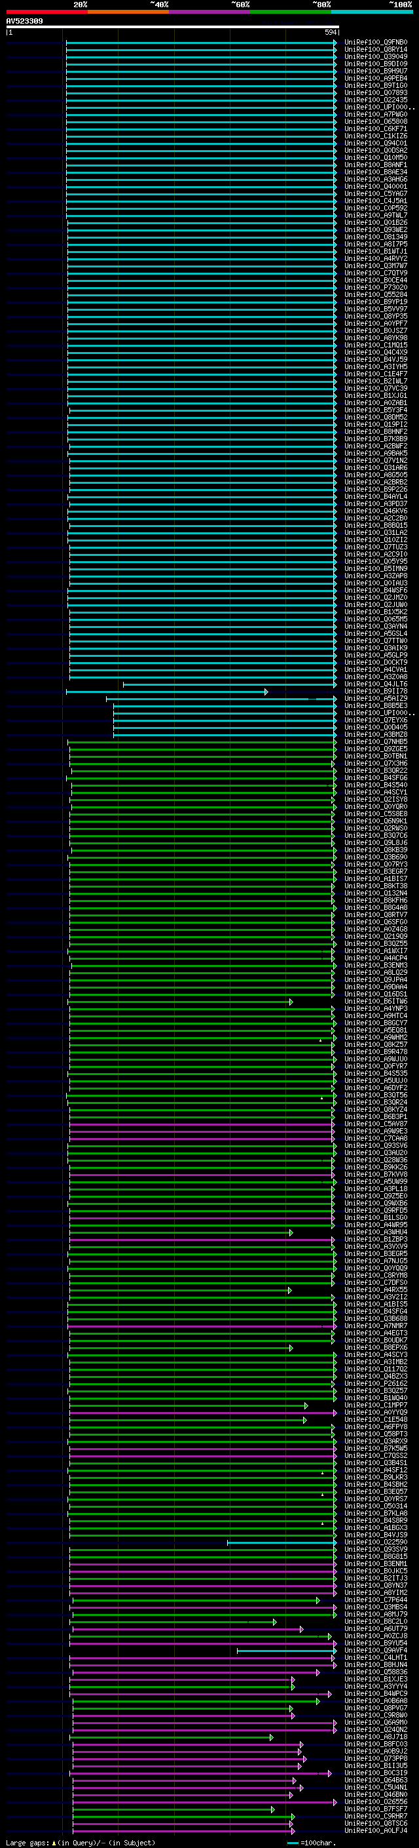Click the cyan alignment bar for UniRef100_Q9AVF4

click(x=287, y=1651)
